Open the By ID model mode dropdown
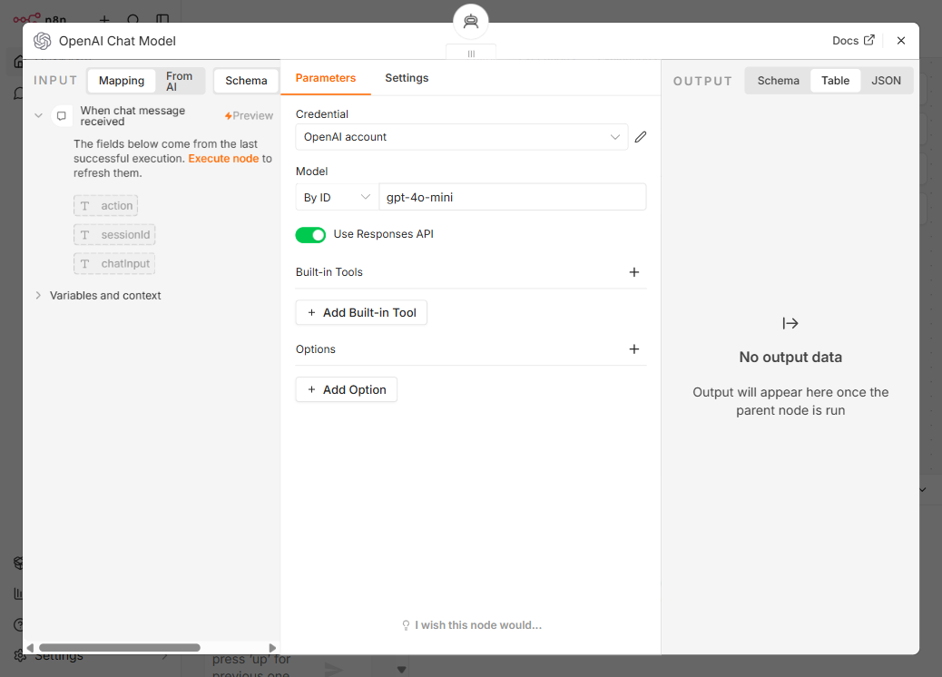Viewport: 942px width, 677px height. coord(337,197)
